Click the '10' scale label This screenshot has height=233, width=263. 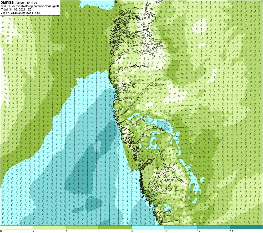pyautogui.click(x=166, y=231)
